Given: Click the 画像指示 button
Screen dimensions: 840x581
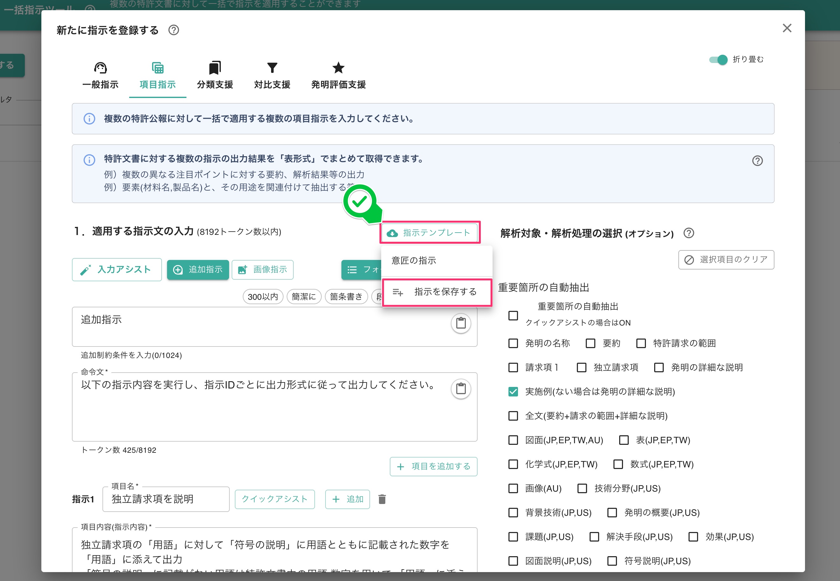Looking at the screenshot, I should [262, 269].
